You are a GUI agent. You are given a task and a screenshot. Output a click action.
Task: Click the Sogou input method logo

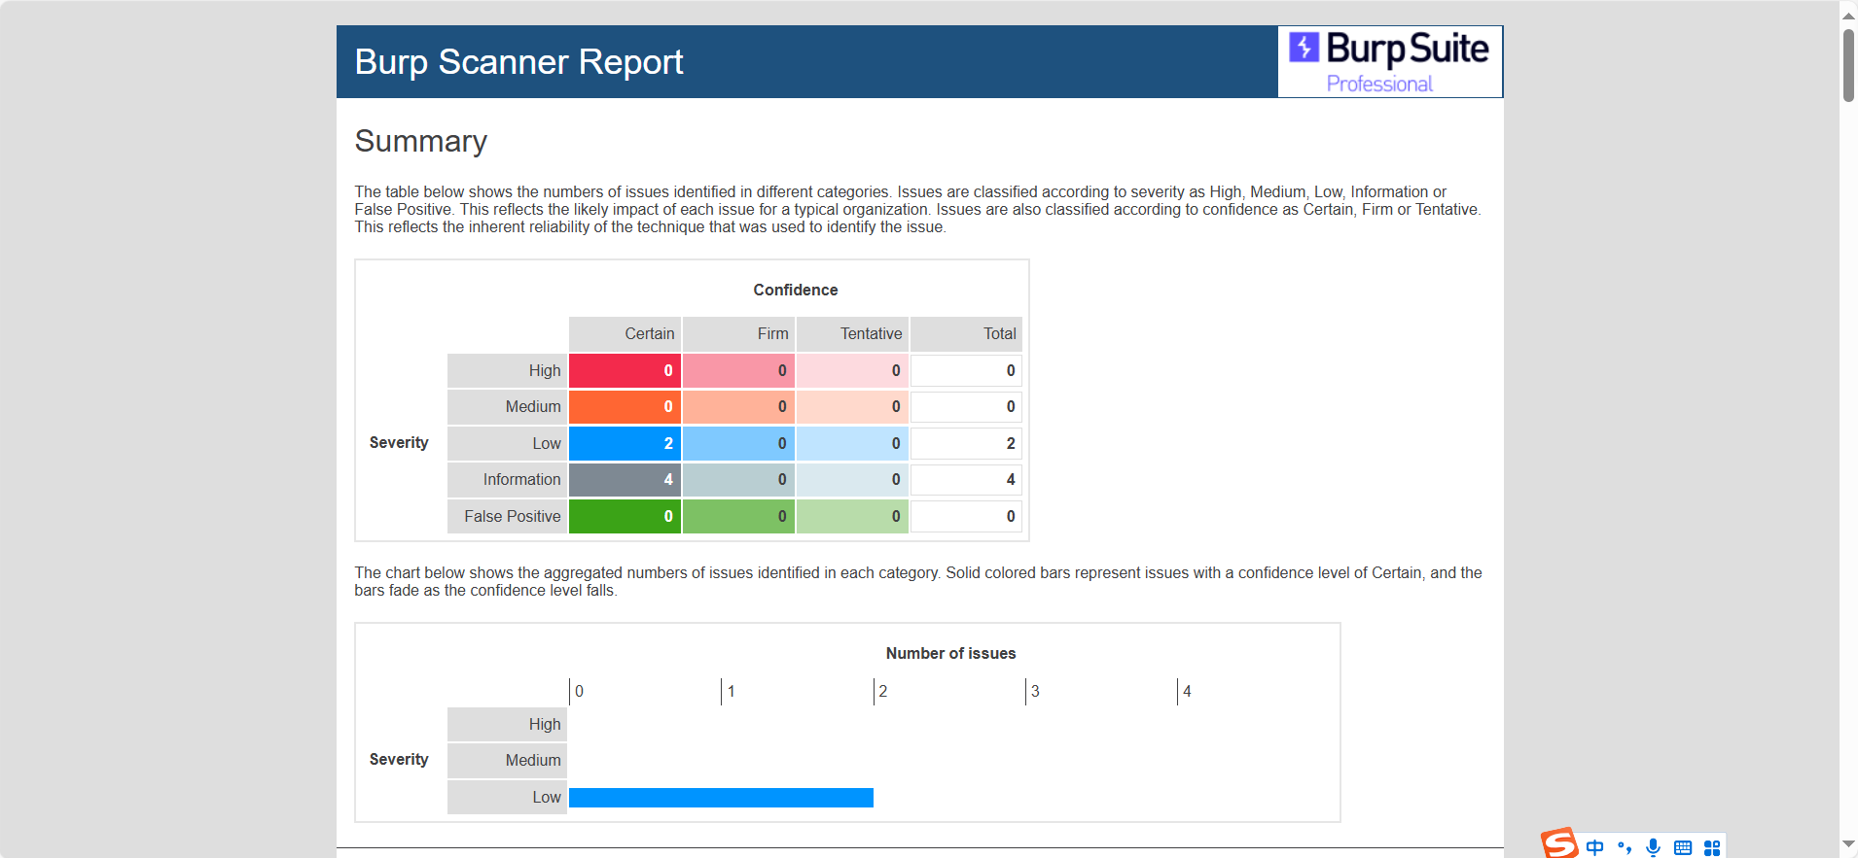[x=1558, y=843]
